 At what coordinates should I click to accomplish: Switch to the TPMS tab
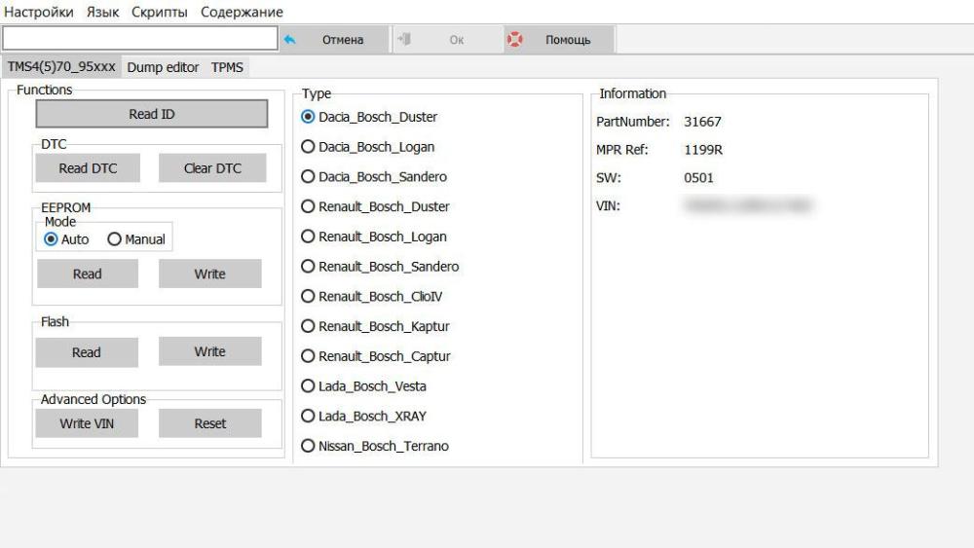tap(227, 67)
